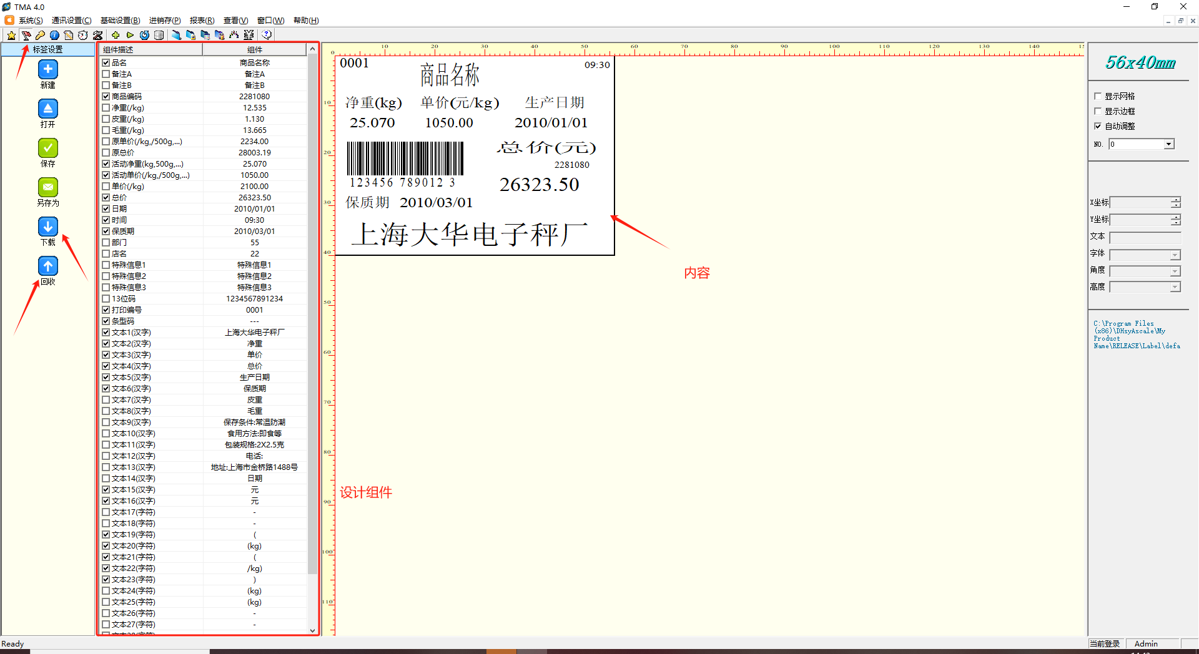
Task: Uncheck the 条型码 barcode checkbox
Action: [106, 321]
